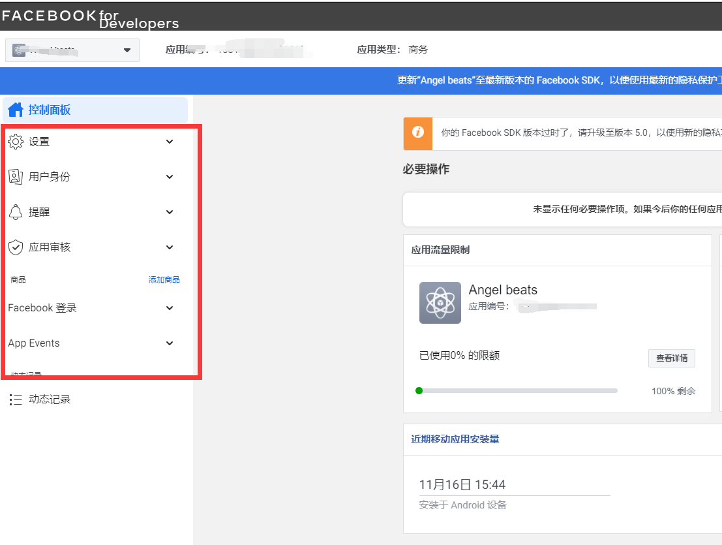The width and height of the screenshot is (722, 545).
Task: Click the small app icon in the app selector
Action: pyautogui.click(x=19, y=50)
